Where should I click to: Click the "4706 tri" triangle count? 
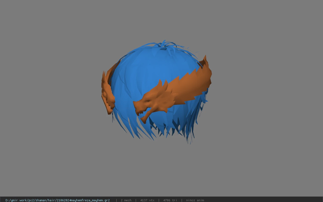click(x=170, y=200)
